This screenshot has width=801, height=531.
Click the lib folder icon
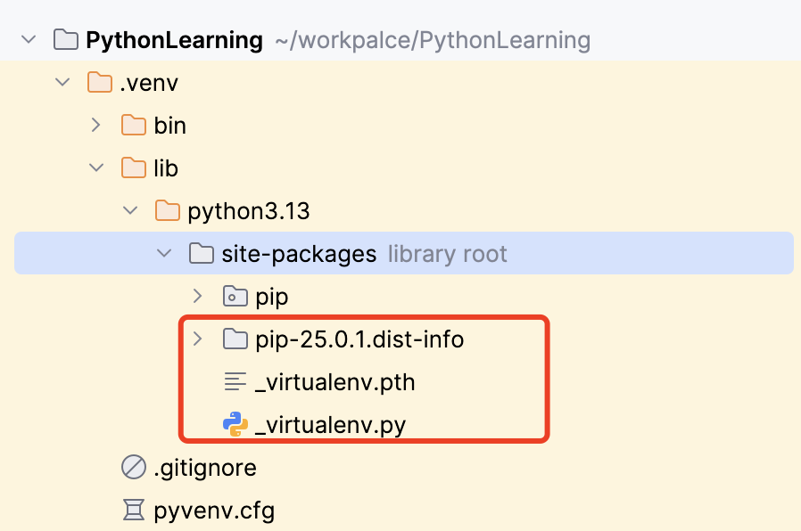click(133, 167)
